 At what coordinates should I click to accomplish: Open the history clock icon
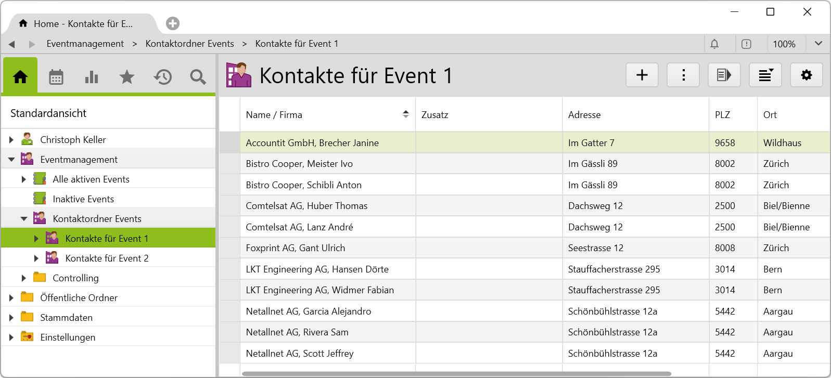[x=162, y=77]
